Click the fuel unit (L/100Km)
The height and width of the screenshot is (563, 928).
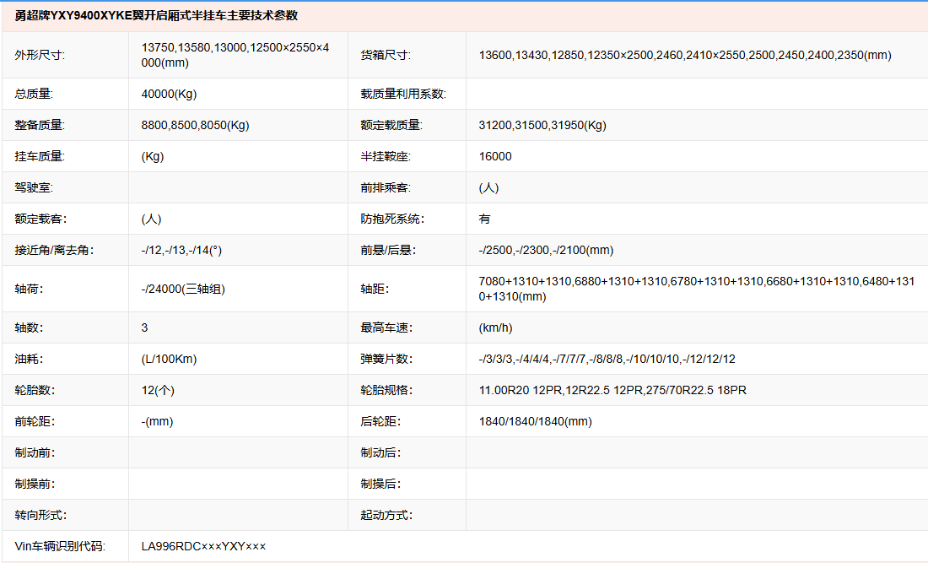coord(170,360)
